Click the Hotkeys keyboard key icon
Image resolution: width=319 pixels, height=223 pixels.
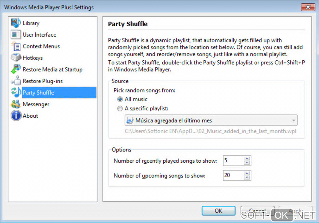tap(16, 58)
